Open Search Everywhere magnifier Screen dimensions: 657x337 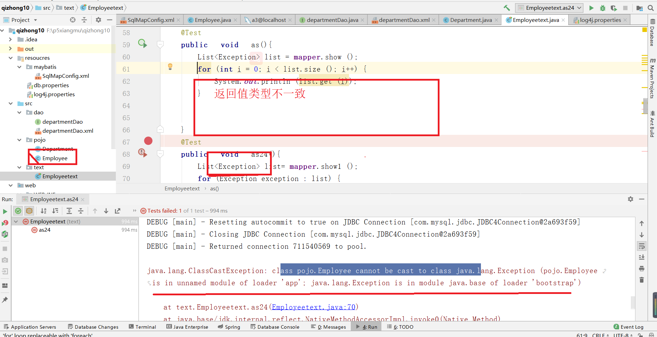click(650, 8)
